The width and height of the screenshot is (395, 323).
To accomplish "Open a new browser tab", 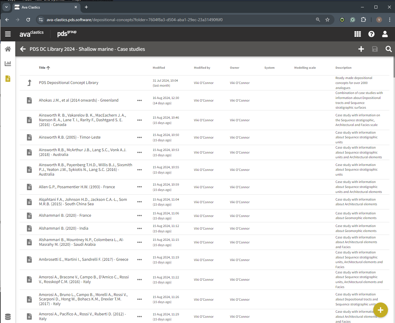I will point(86,7).
